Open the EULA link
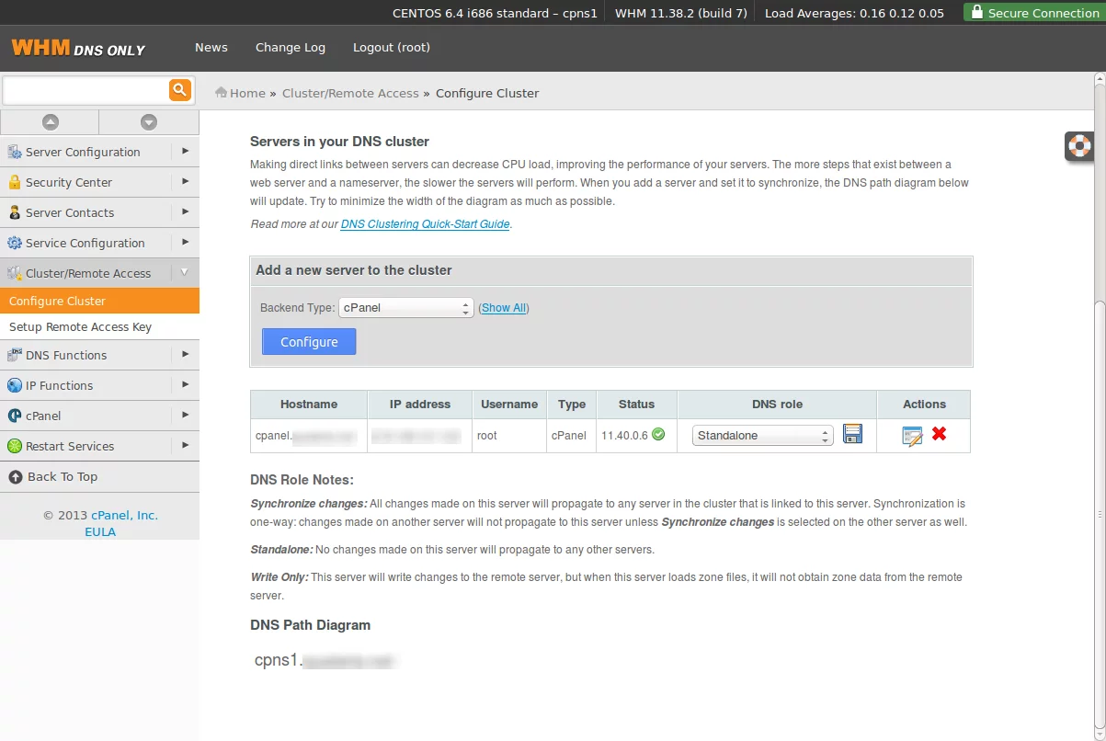This screenshot has width=1106, height=741. pyautogui.click(x=100, y=532)
